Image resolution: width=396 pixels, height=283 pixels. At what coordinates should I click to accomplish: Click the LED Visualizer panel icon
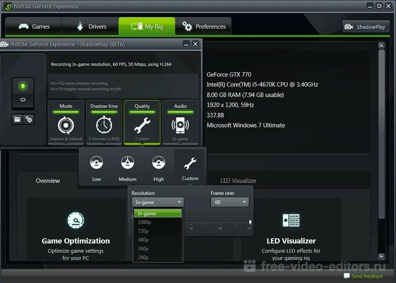pyautogui.click(x=291, y=220)
